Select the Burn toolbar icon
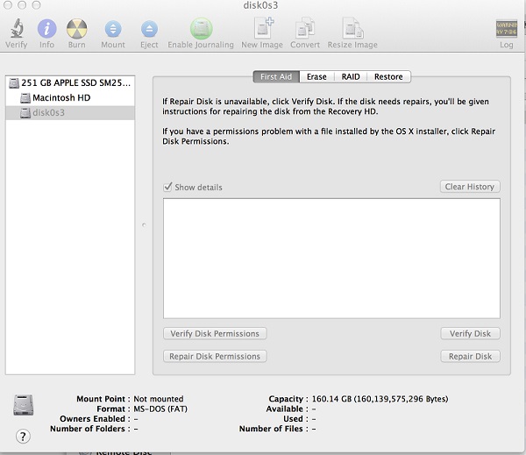 point(77,29)
